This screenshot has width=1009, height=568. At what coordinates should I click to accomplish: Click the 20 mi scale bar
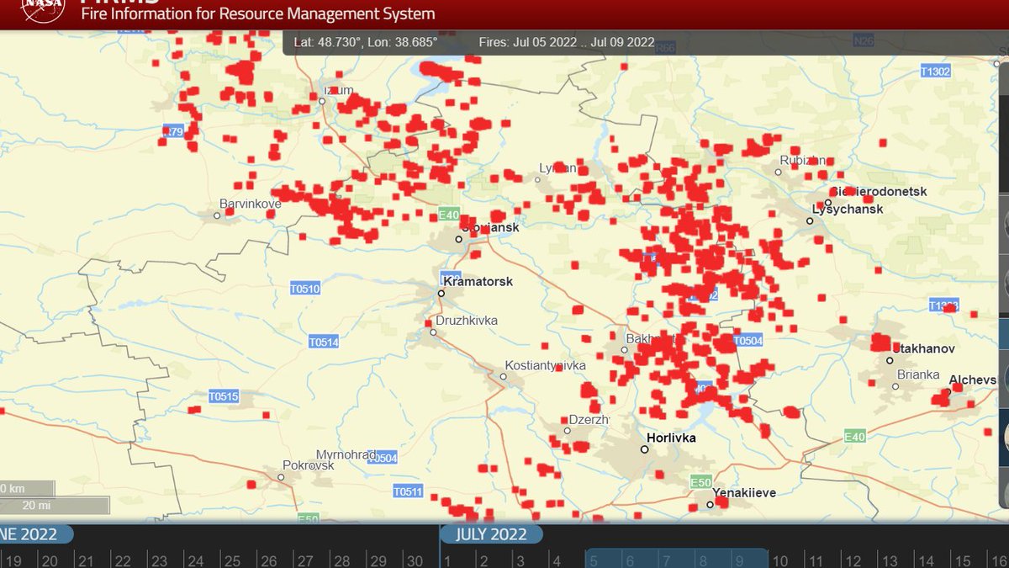pos(54,506)
